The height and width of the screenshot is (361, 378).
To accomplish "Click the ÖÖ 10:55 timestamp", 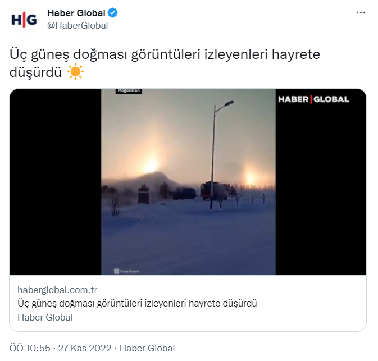I will [x=30, y=348].
